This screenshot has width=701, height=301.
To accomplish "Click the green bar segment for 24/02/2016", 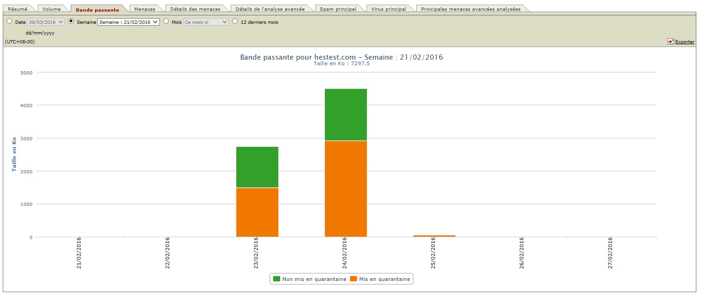I will [x=345, y=114].
